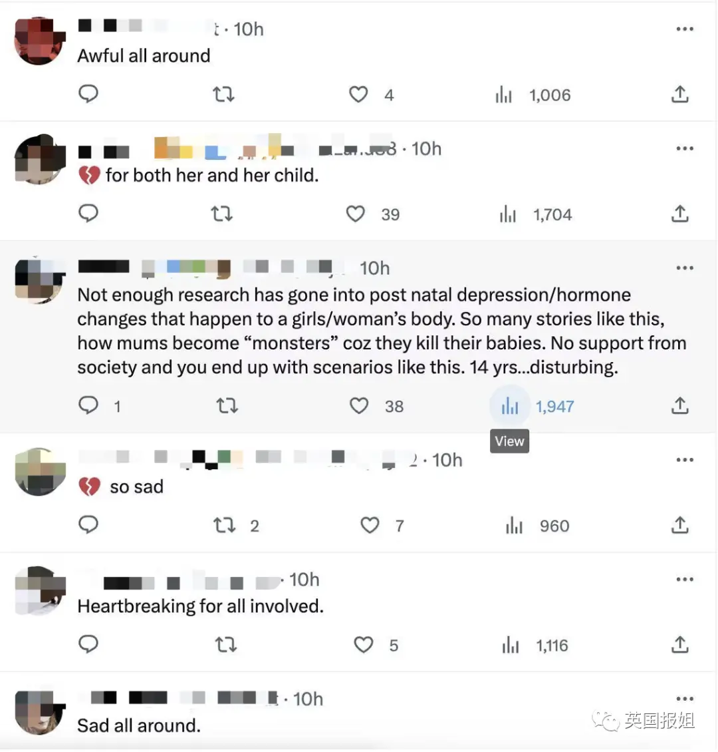
Task: Open more options on the "Sad all around" tweet
Action: (685, 699)
